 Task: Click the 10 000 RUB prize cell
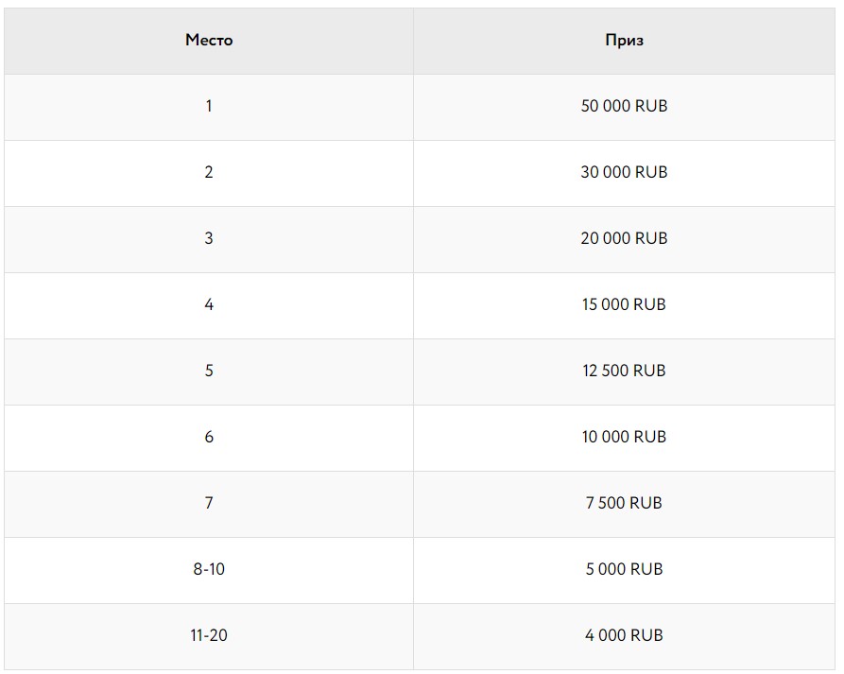click(624, 437)
